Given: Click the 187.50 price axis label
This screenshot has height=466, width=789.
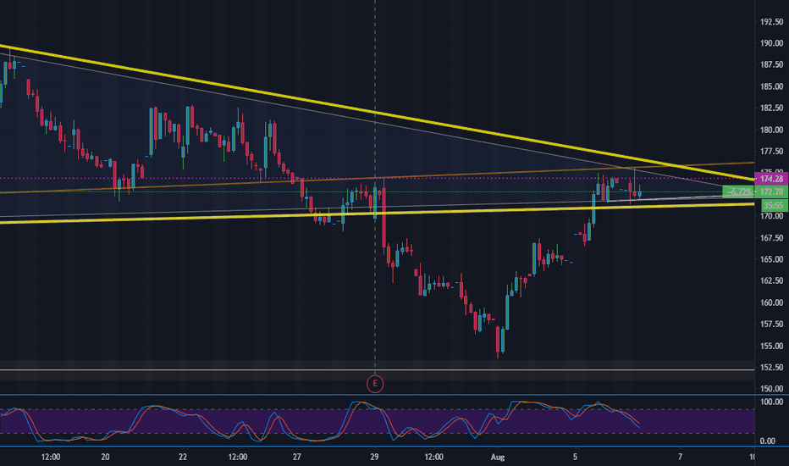Looking at the screenshot, I should (771, 64).
